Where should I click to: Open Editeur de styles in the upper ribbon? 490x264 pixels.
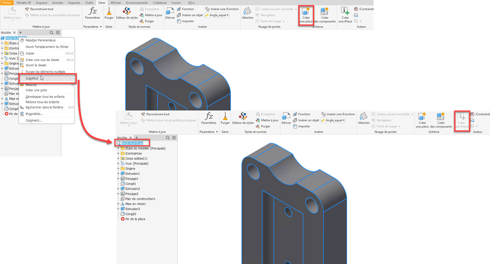pos(127,13)
